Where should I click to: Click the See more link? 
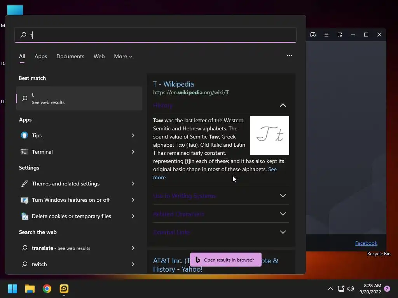click(x=272, y=169)
